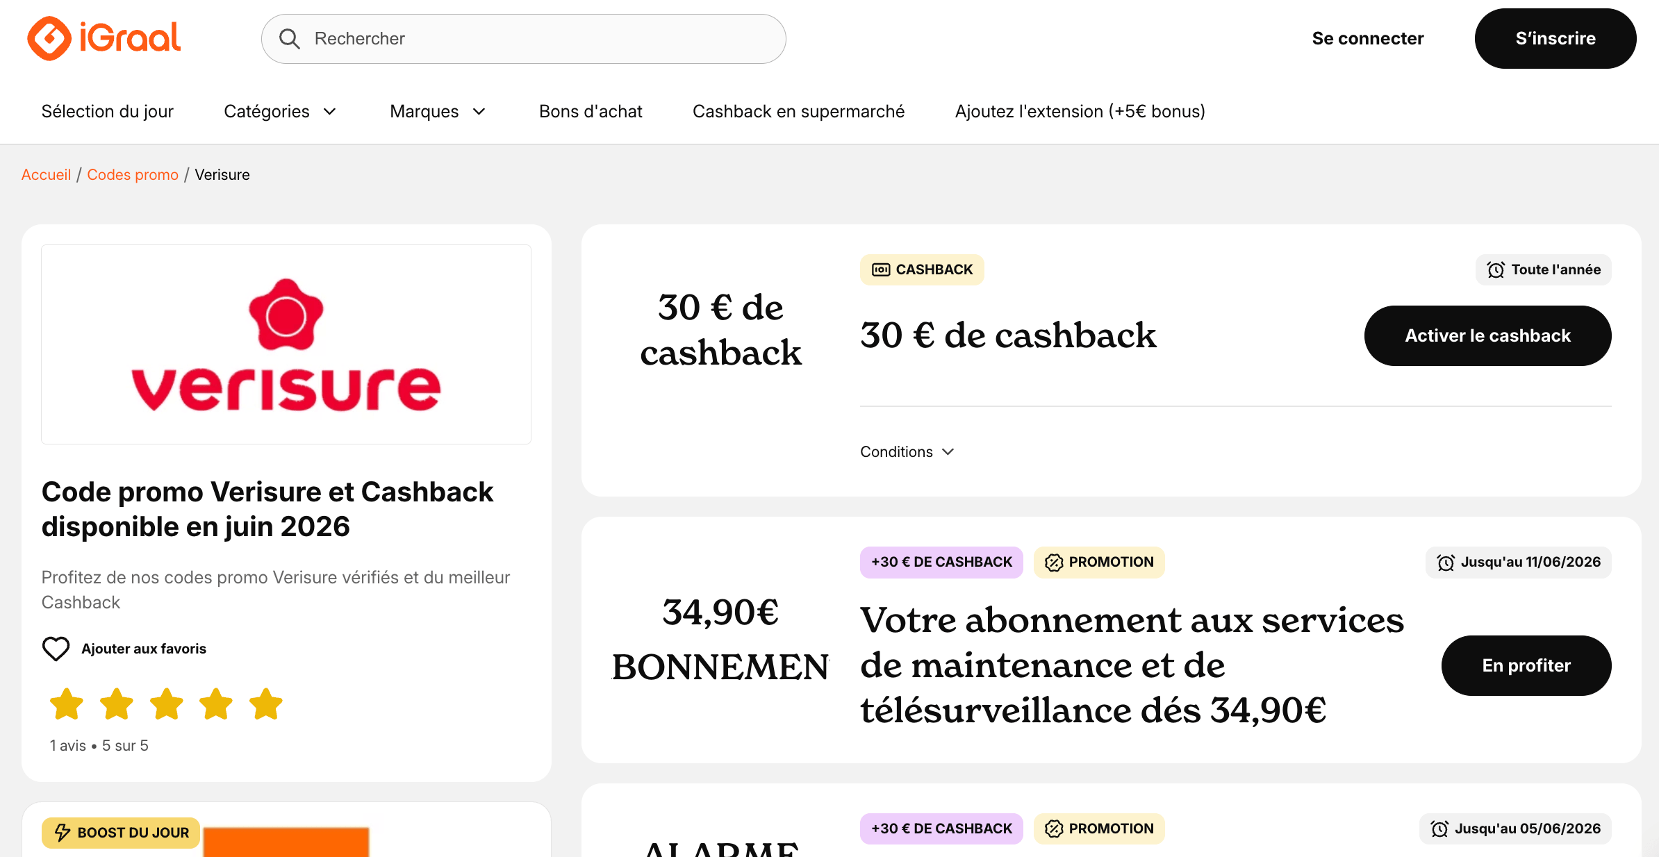Go to Accueil breadcrumb
The height and width of the screenshot is (857, 1659).
point(46,174)
